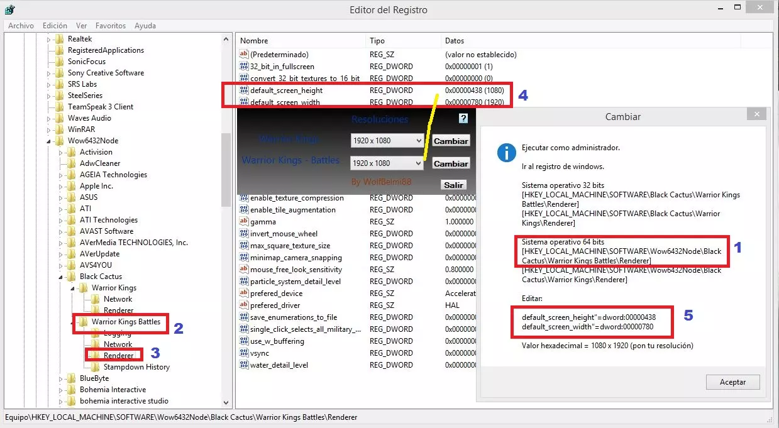Click the tree pane scroll down arrow
The height and width of the screenshot is (428, 779).
pyautogui.click(x=226, y=403)
